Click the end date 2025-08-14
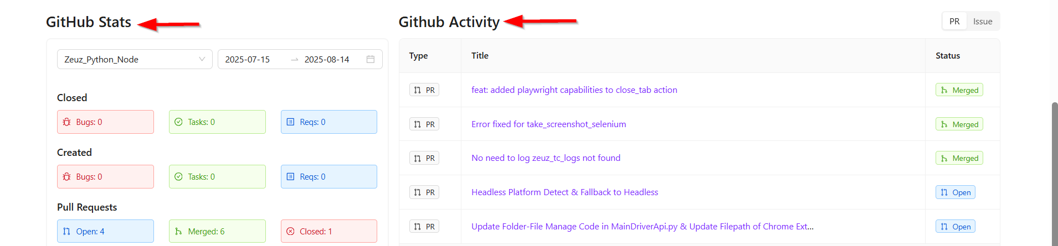Image resolution: width=1058 pixels, height=246 pixels. click(x=327, y=59)
